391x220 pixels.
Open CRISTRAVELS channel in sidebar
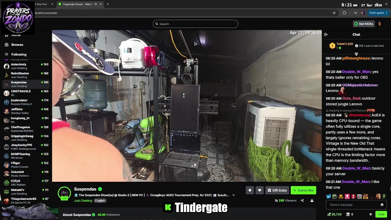click(26, 93)
